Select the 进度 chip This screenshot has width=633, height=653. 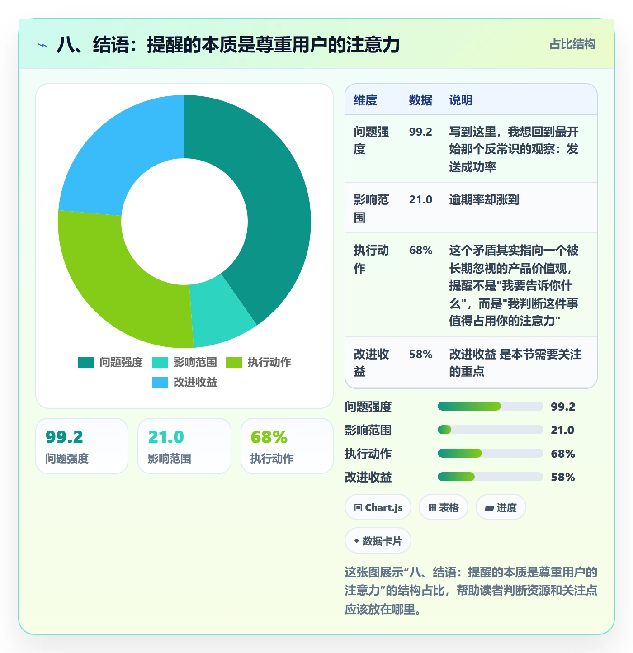[501, 507]
